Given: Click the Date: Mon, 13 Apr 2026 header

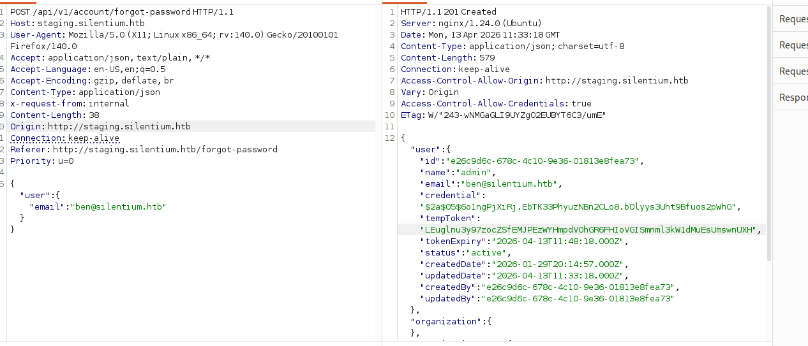Looking at the screenshot, I should coord(480,35).
